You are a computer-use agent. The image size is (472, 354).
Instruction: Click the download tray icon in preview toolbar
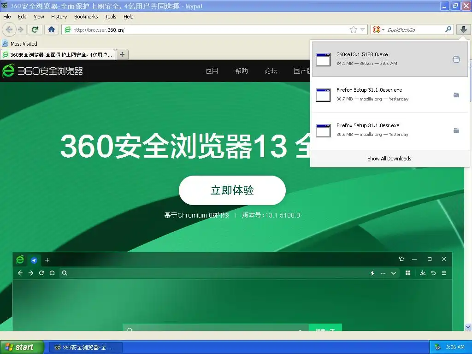(x=423, y=273)
